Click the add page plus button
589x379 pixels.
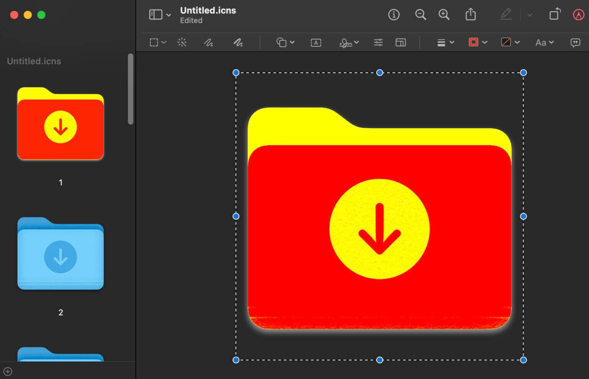pyautogui.click(x=8, y=371)
